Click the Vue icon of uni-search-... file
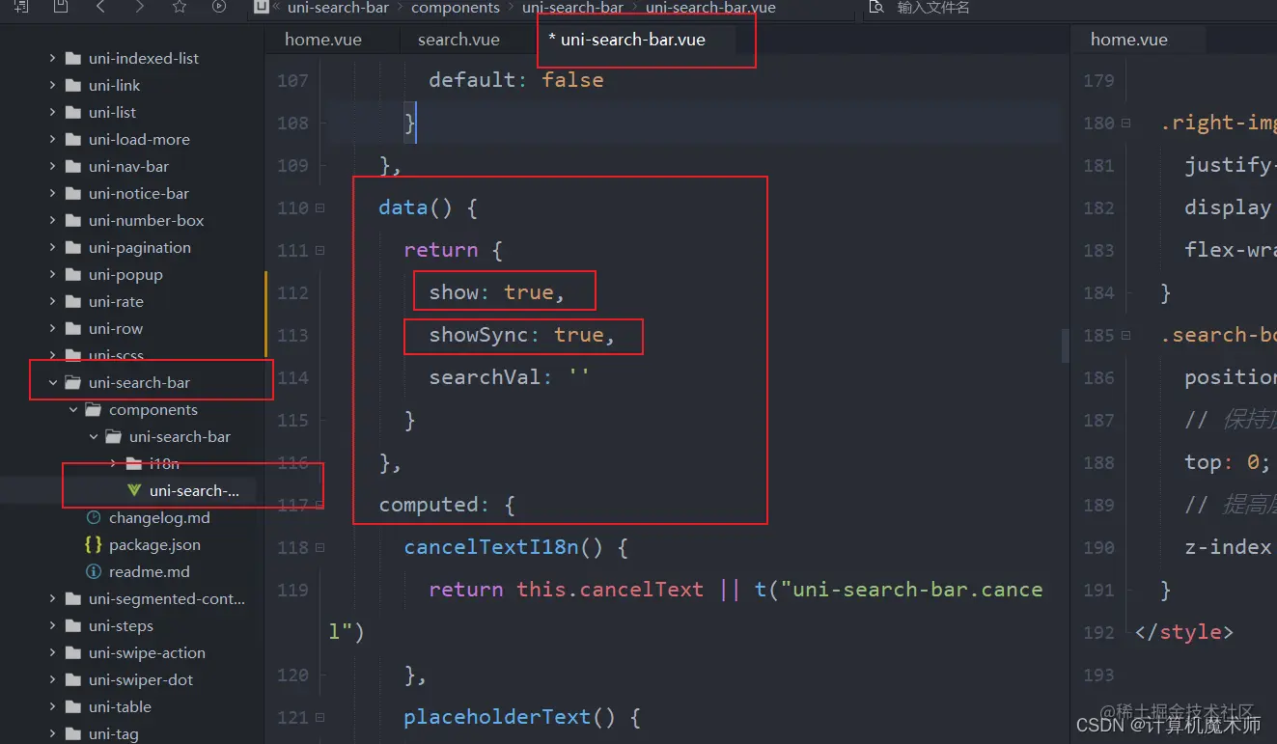The image size is (1277, 744). tap(134, 490)
